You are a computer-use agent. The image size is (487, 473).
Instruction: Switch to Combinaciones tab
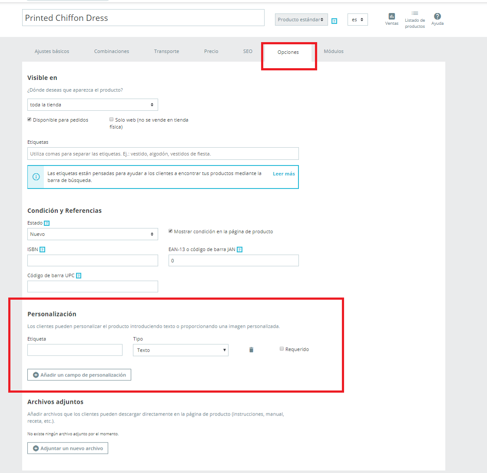112,51
